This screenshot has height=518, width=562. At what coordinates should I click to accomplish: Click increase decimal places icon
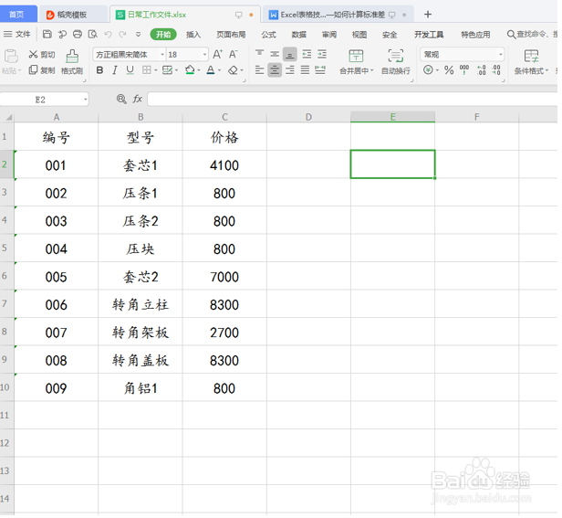pyautogui.click(x=482, y=70)
